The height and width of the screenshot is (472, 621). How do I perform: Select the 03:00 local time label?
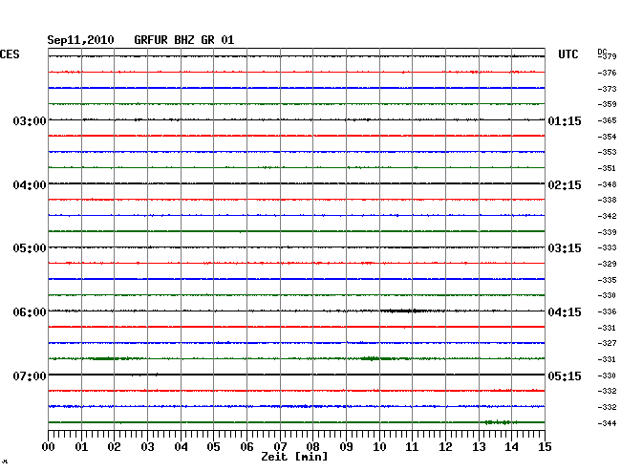click(x=30, y=120)
